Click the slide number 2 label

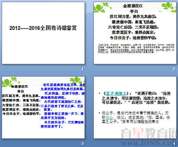[x=174, y=69]
